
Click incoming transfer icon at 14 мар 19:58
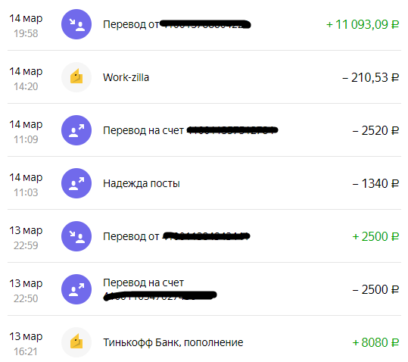76,24
